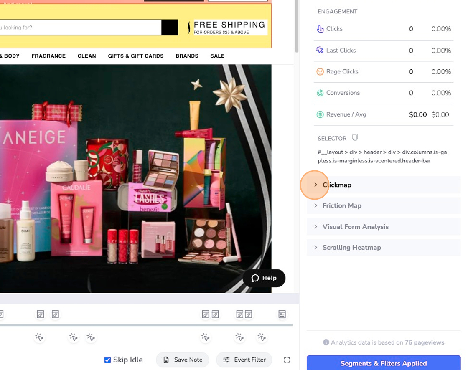Open the BODY menu item
The width and height of the screenshot is (468, 370).
click(x=10, y=56)
